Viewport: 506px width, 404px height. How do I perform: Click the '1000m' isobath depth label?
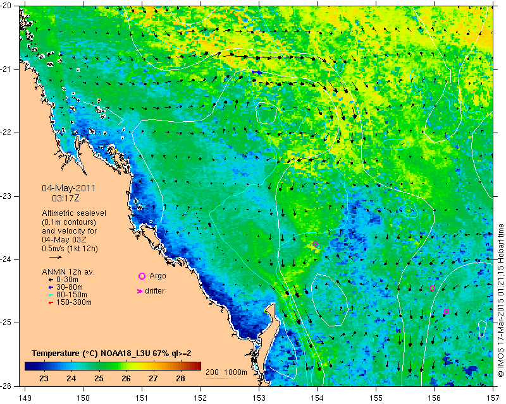[x=235, y=372]
